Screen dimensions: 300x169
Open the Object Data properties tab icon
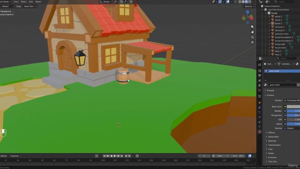coord(259,127)
